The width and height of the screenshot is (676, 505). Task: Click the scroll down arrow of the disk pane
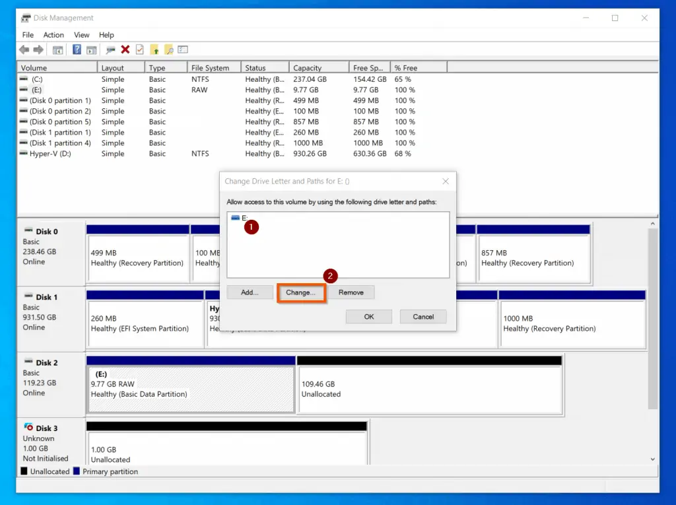[x=653, y=459]
